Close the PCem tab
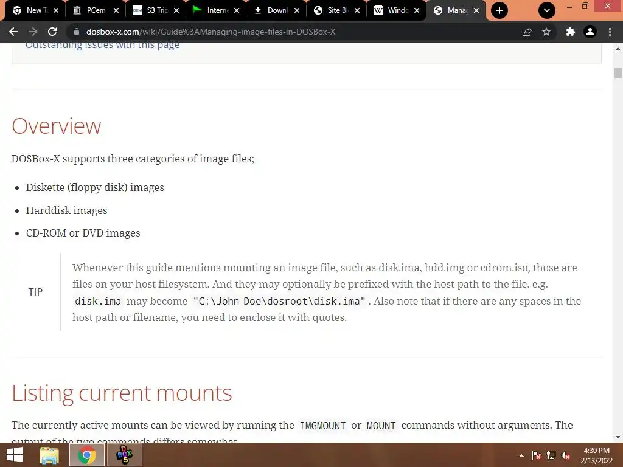The image size is (623, 467). (116, 10)
